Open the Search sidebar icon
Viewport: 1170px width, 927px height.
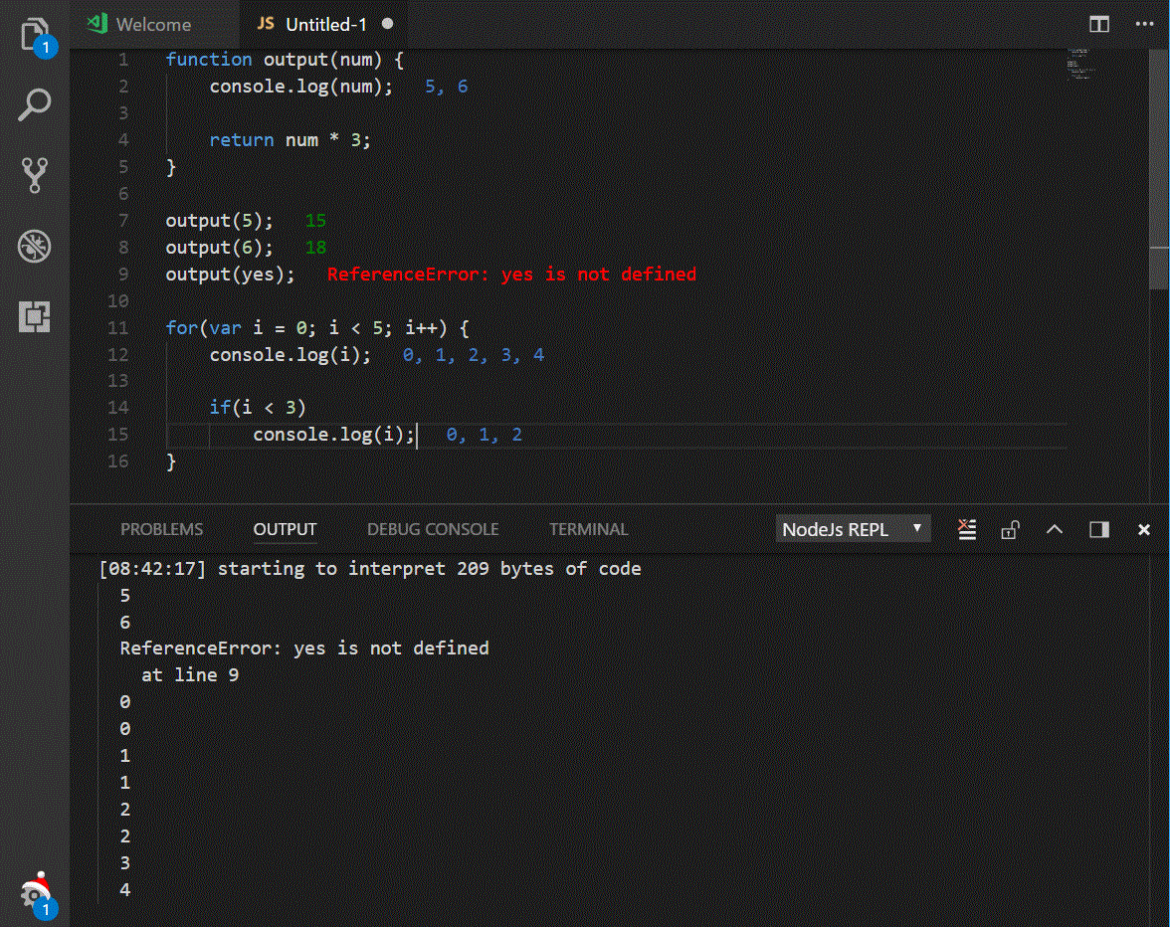click(35, 103)
